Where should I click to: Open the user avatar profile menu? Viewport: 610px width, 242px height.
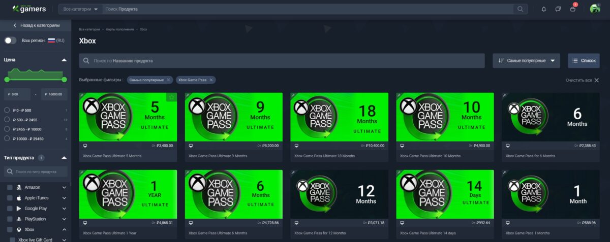595,9
